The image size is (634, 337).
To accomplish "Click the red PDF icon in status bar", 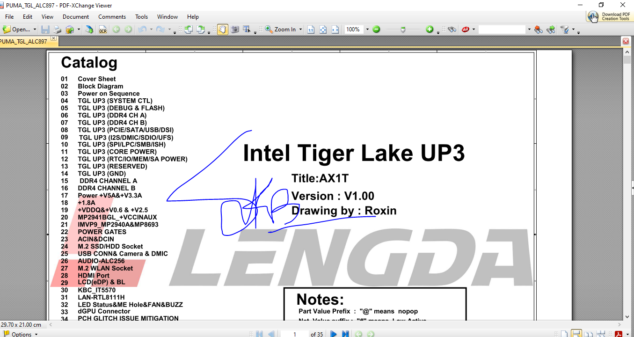I will pyautogui.click(x=618, y=334).
